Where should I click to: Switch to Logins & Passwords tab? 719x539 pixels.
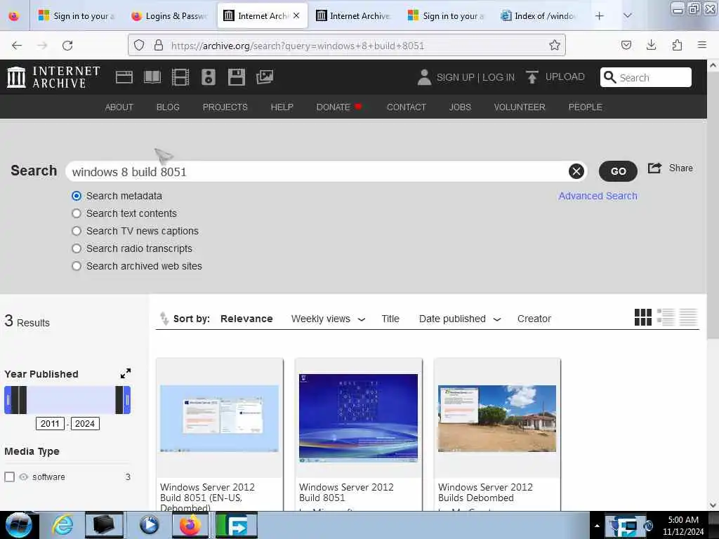[169, 16]
